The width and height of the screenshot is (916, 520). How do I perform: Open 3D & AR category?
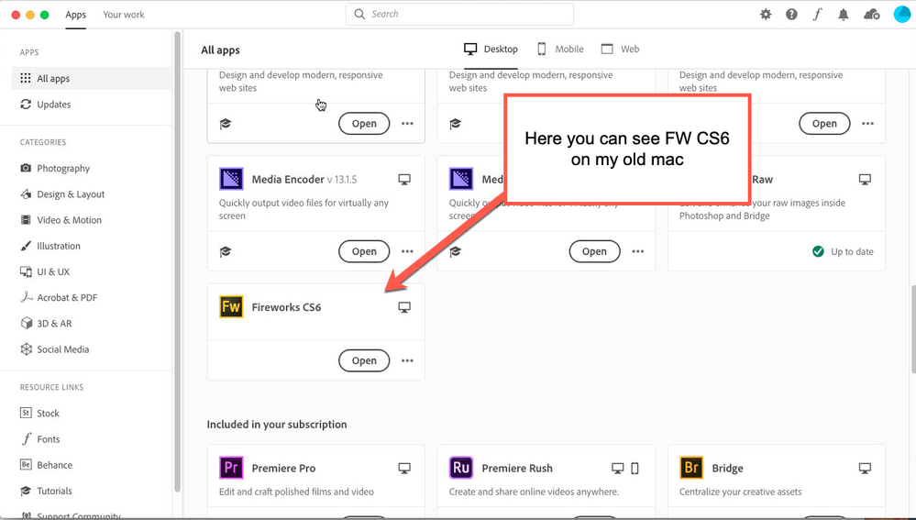pos(46,324)
